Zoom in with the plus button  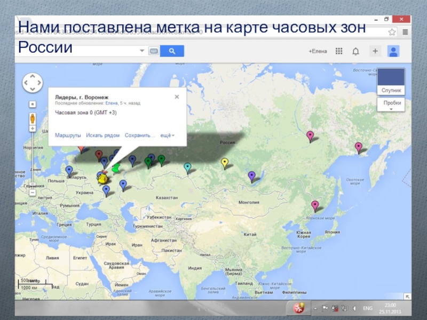pos(33,129)
